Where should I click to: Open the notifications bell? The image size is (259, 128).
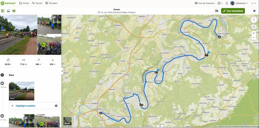tap(227, 3)
